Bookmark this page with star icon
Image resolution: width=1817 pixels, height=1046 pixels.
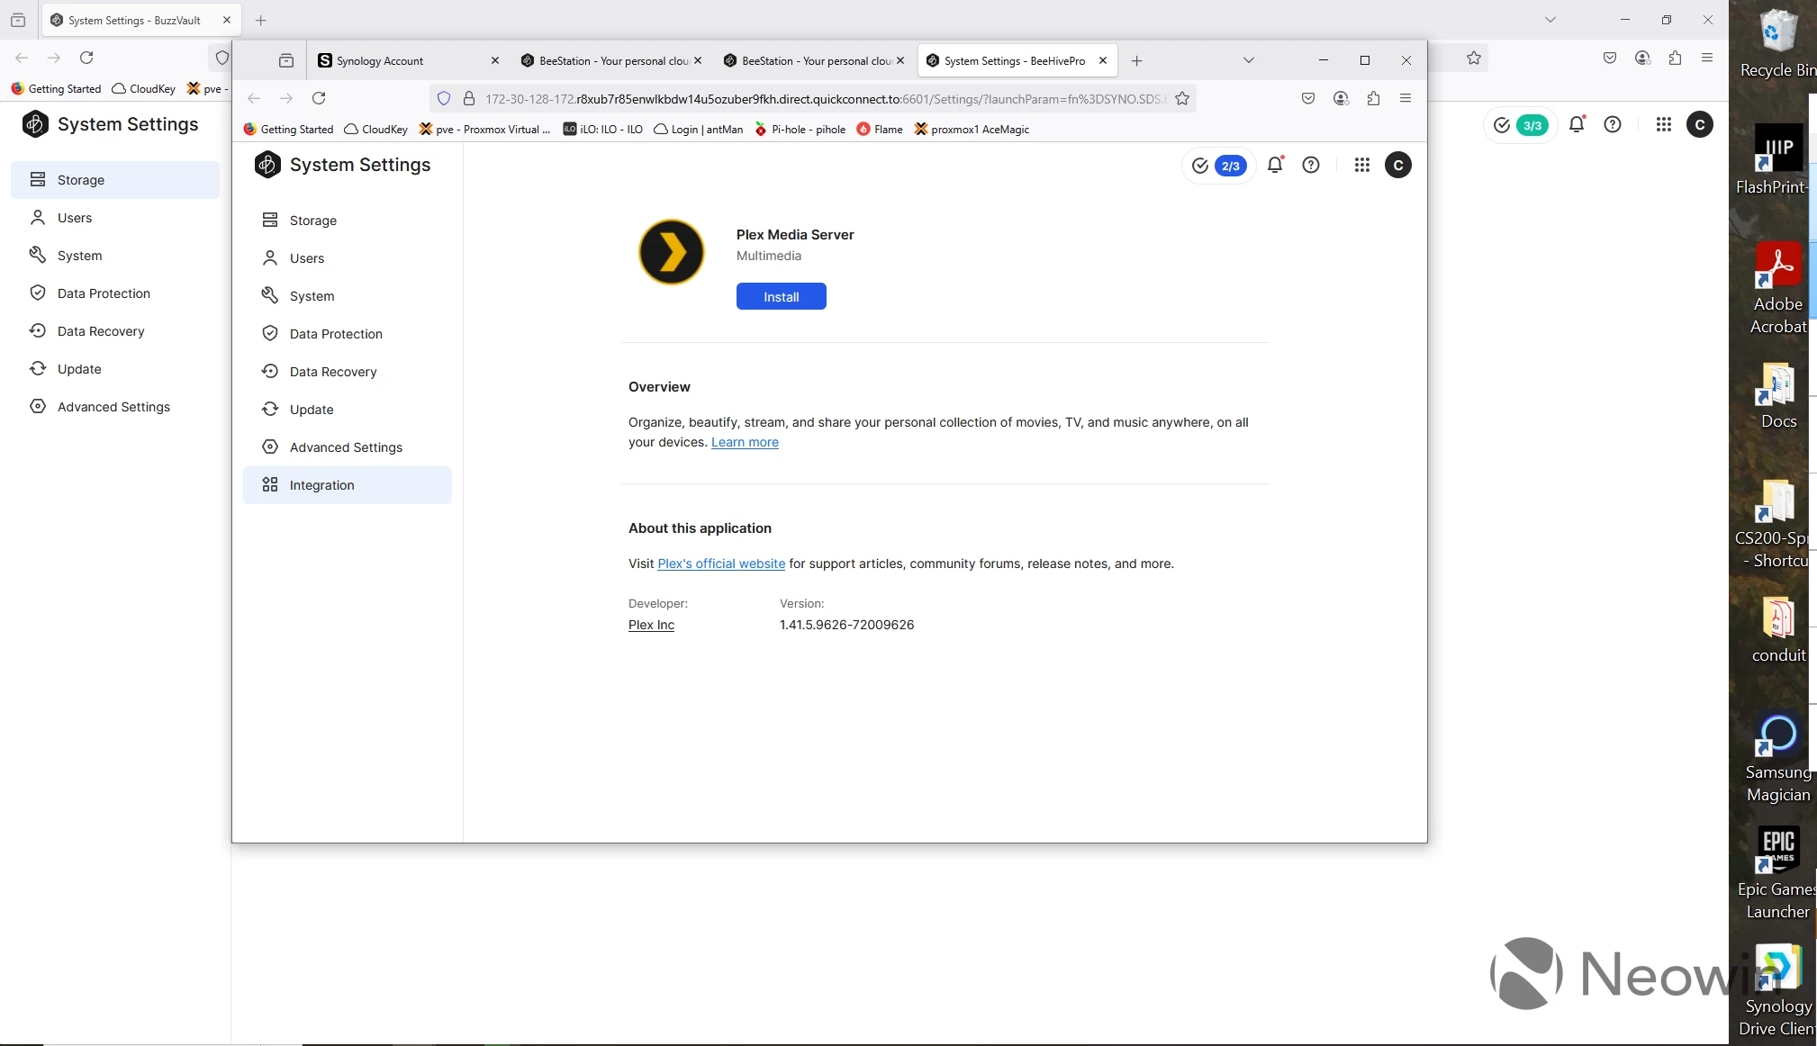1182,99
